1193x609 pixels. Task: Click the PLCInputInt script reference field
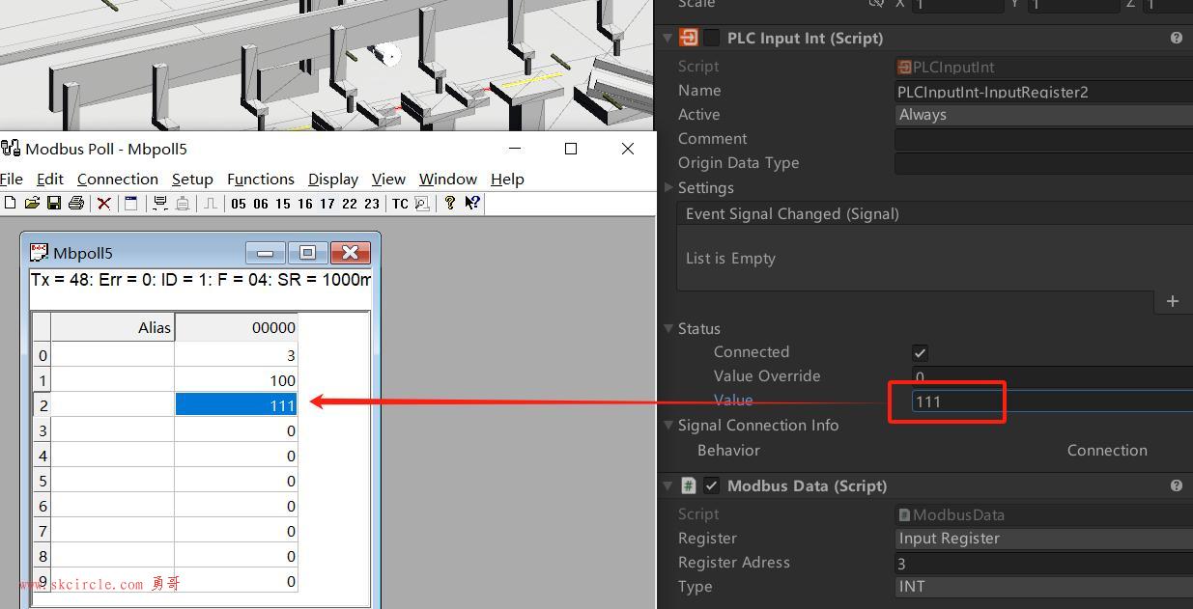(x=1044, y=68)
